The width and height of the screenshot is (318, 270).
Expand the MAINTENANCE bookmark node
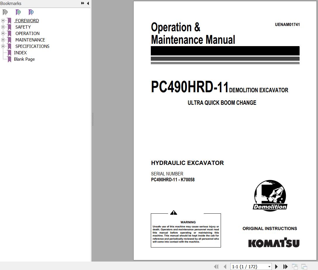point(3,40)
